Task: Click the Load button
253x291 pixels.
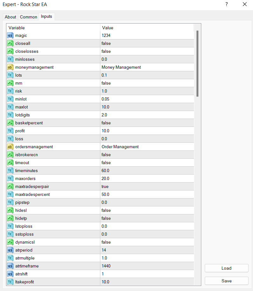Action: click(x=227, y=268)
